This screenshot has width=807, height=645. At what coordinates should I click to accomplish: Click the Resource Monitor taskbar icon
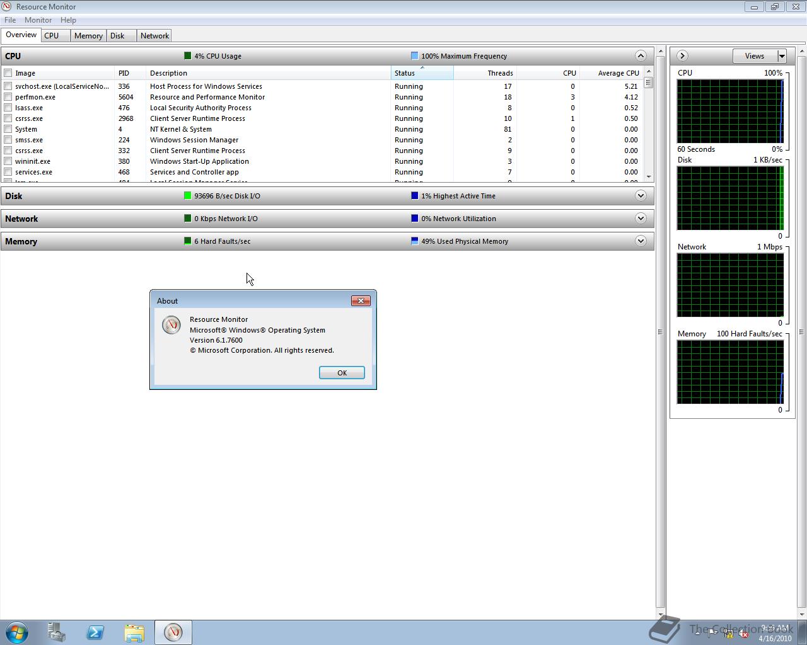coord(173,632)
